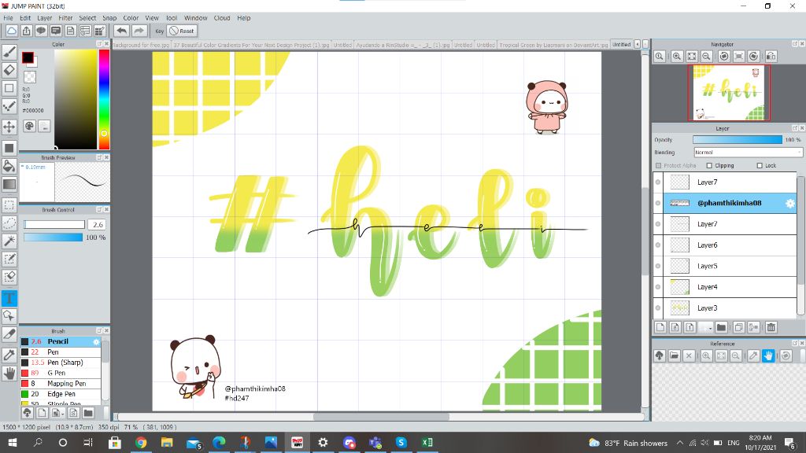Open the File menu
806x453 pixels.
[8, 18]
